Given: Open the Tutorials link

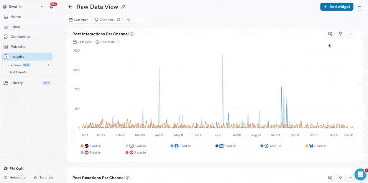Looking at the screenshot, I should [43, 178].
